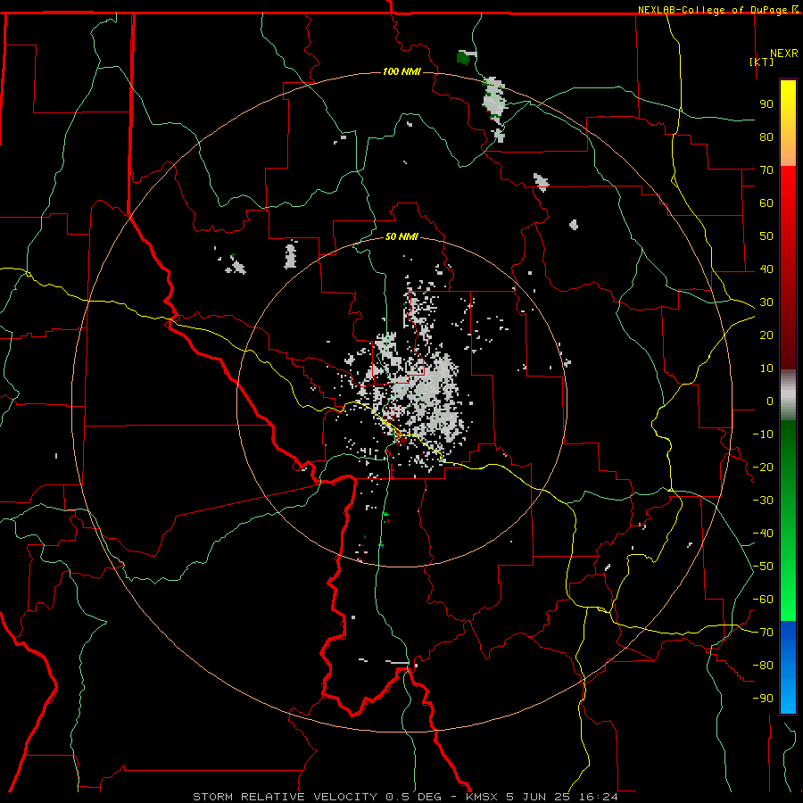Click the -40 value on the velocity scale
Screen dimensions: 803x803
[763, 534]
